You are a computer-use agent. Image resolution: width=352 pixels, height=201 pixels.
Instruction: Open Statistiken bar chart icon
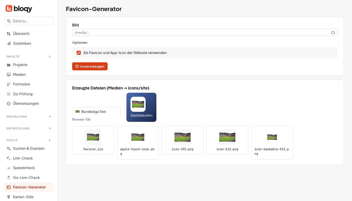(9, 43)
